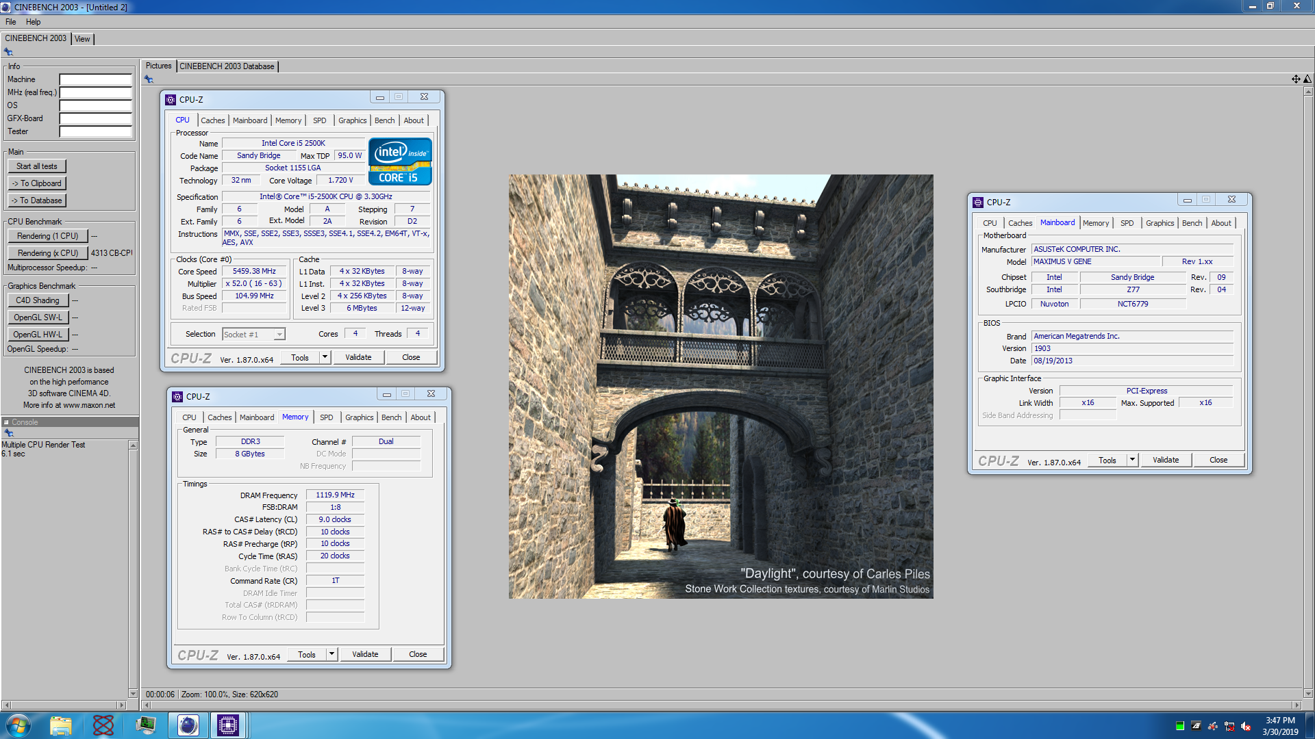Click the rendered Daylight picture

721,387
